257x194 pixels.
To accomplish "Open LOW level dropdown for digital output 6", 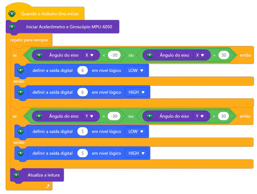I will (136, 70).
